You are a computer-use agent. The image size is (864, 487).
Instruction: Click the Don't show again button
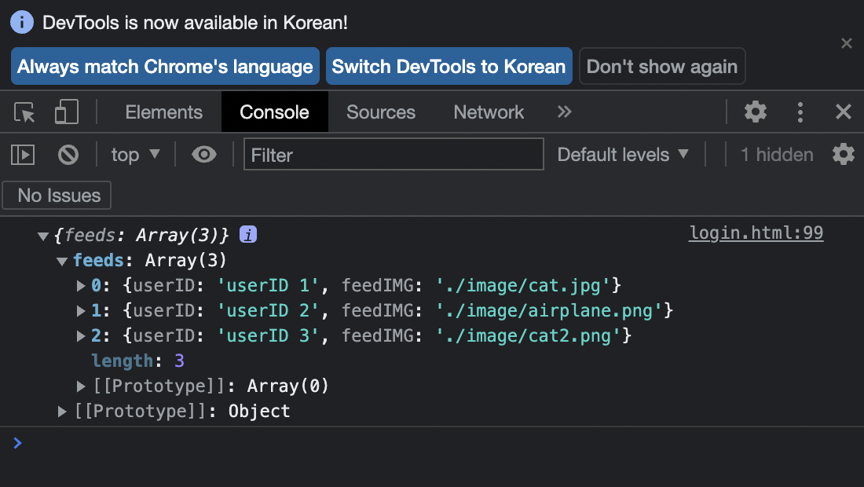[x=662, y=66]
